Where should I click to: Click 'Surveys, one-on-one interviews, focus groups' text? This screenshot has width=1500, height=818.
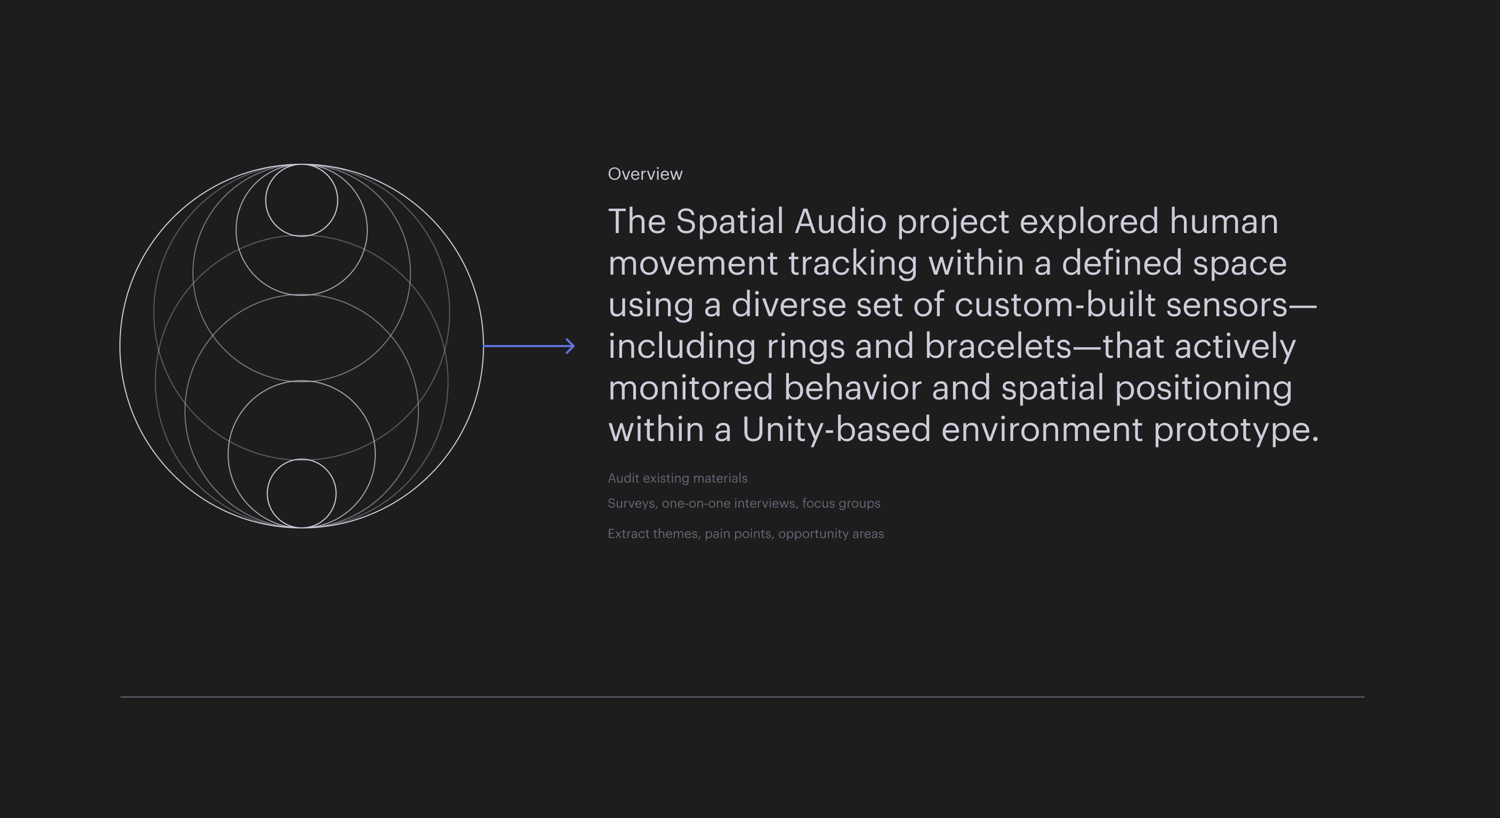743,504
